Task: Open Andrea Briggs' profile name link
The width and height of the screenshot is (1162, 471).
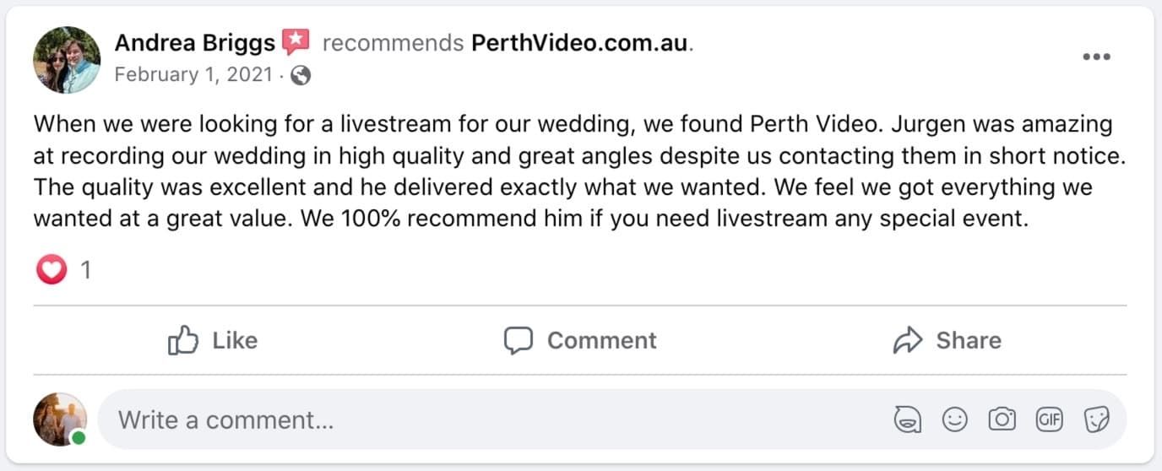Action: tap(195, 42)
